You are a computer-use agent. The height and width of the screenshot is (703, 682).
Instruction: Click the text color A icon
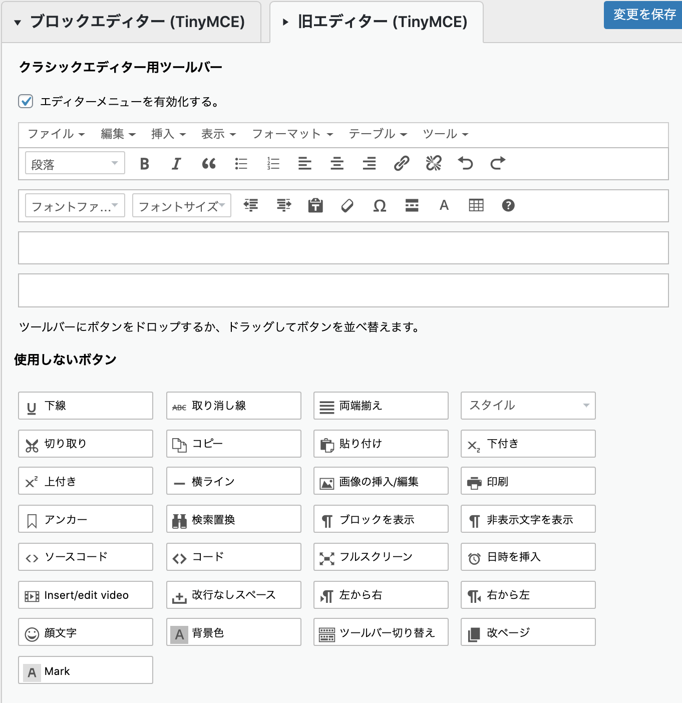tap(444, 205)
